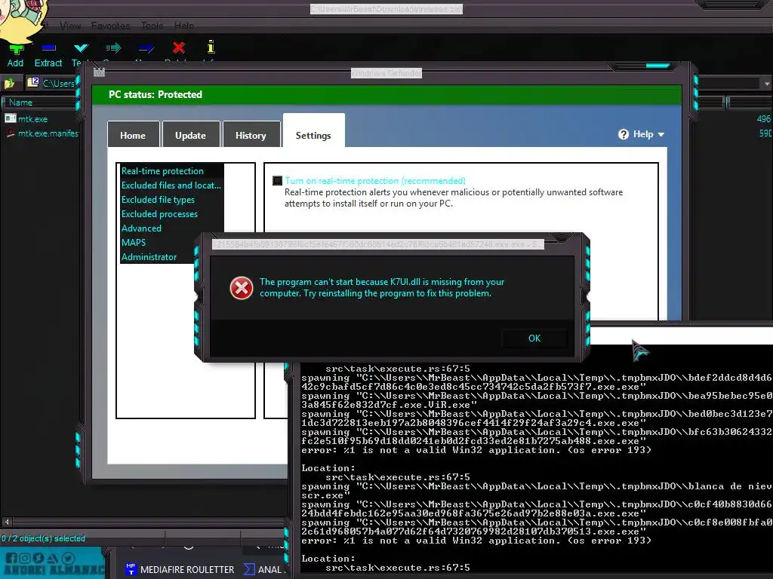Switch to the Home tab in Defender
Image resolution: width=773 pixels, height=579 pixels.
tap(133, 135)
